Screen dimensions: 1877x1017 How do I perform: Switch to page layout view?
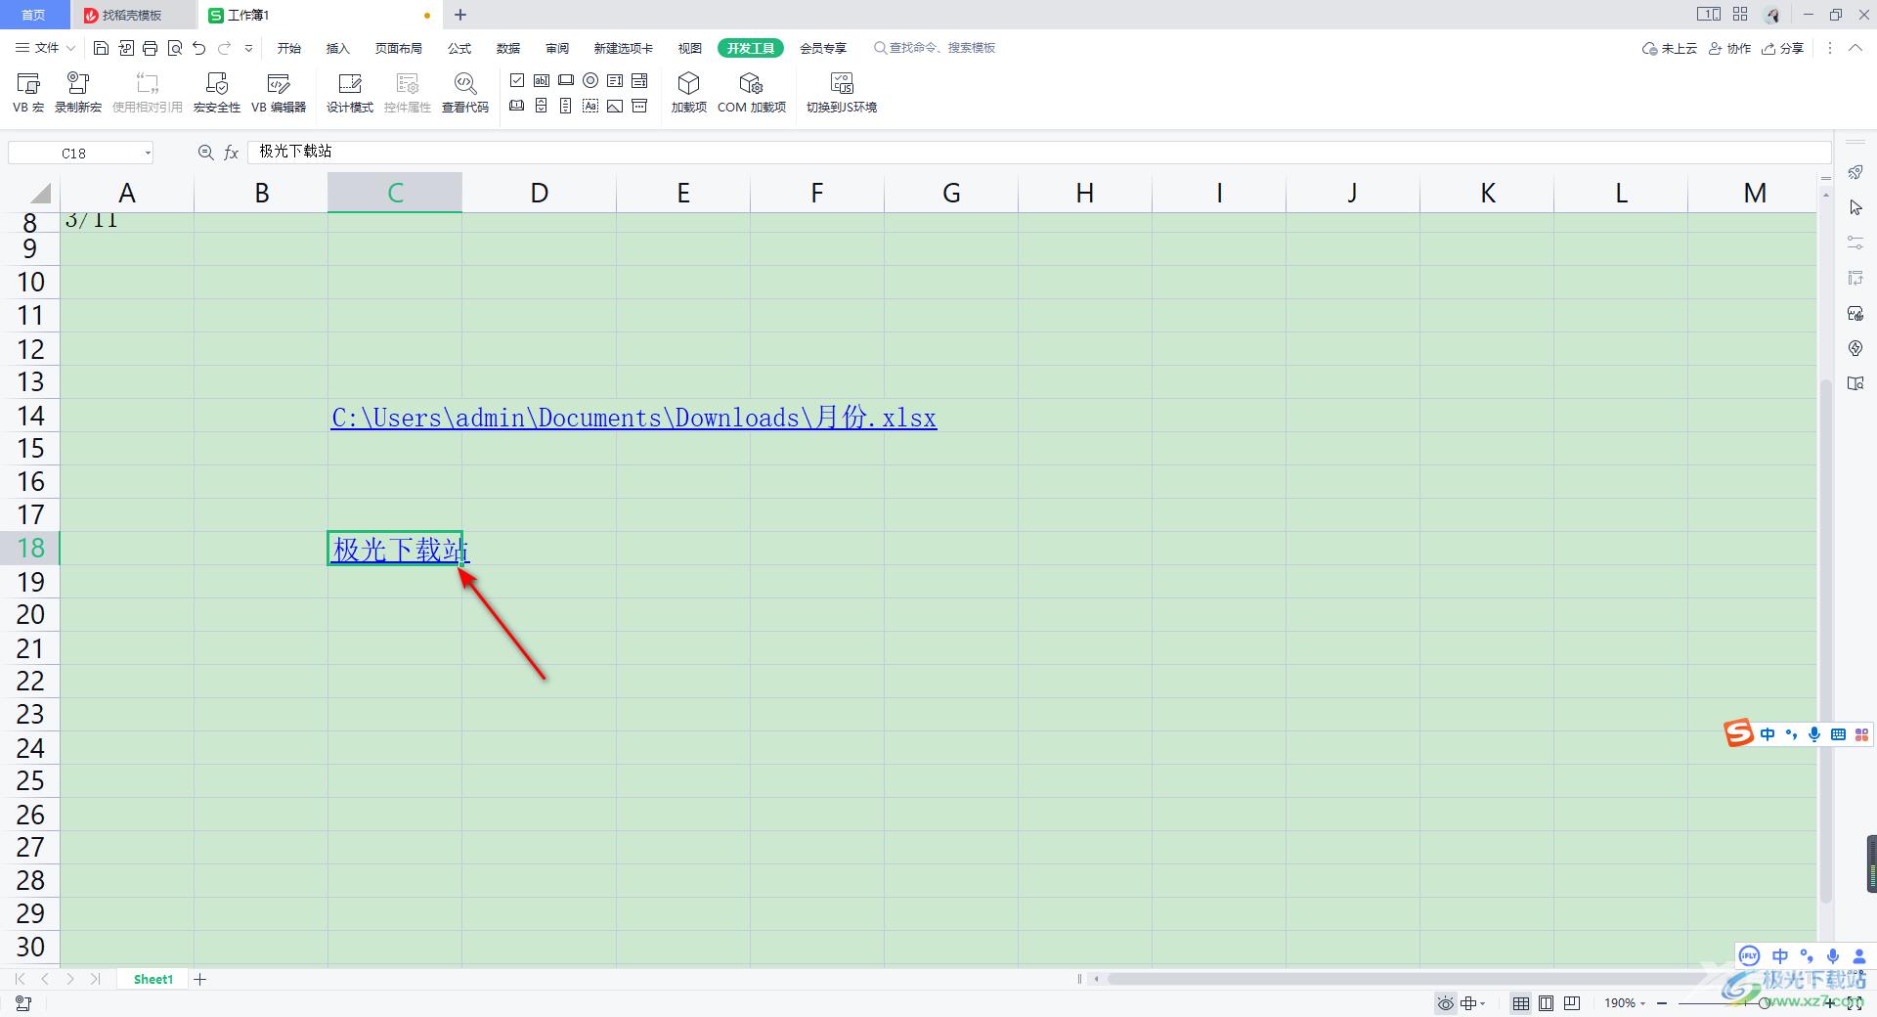(x=1547, y=1003)
